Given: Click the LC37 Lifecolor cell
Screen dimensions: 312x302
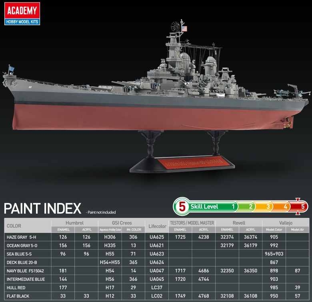Looking at the screenshot, I should coord(157,288).
